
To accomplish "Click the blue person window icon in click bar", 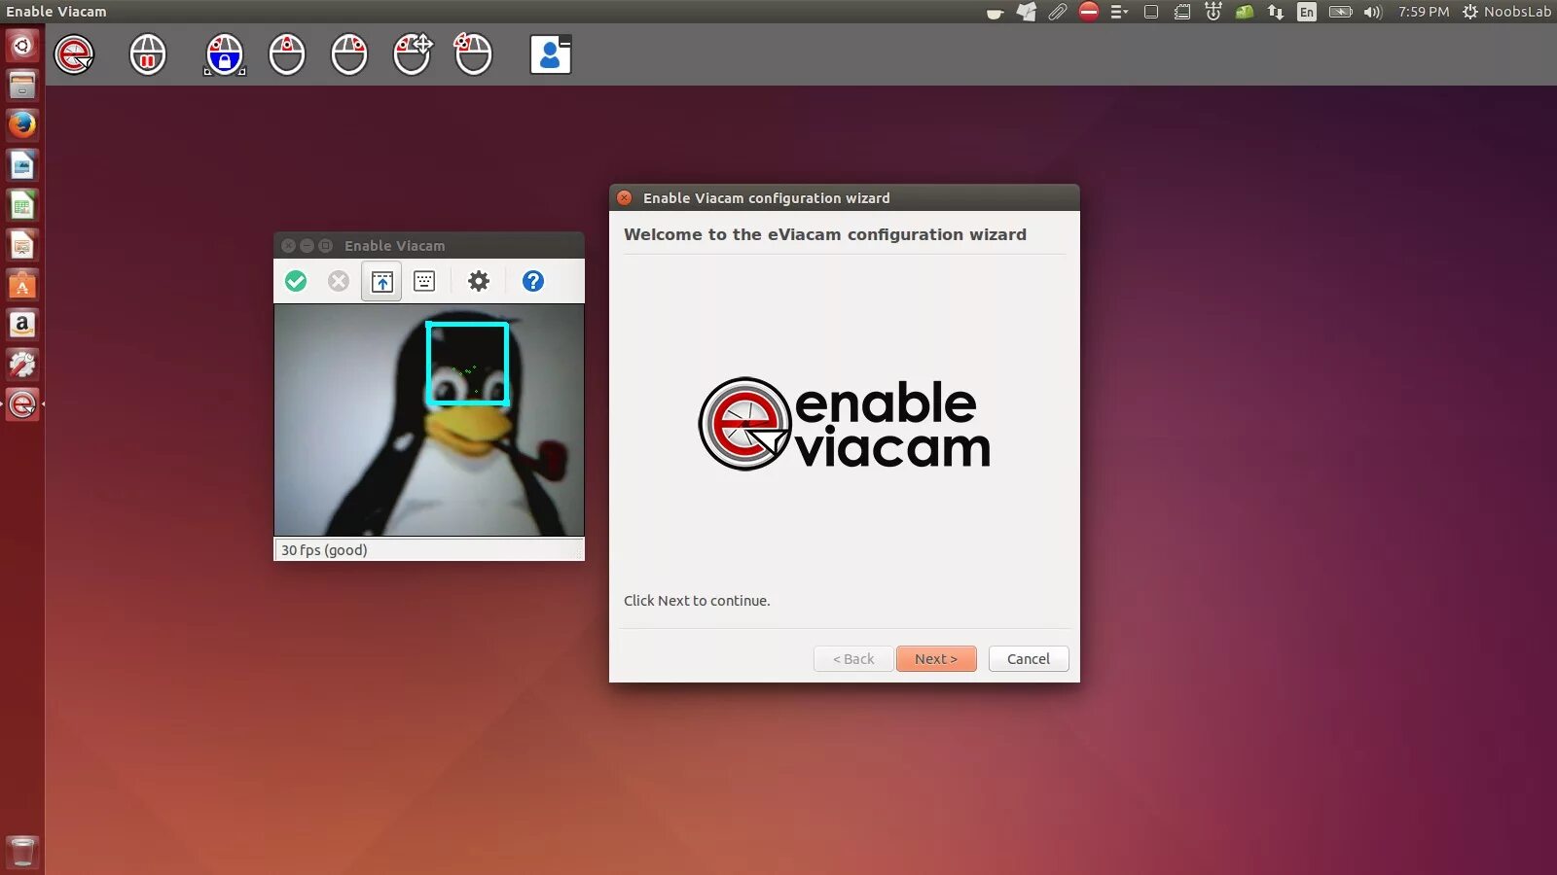I will point(550,54).
